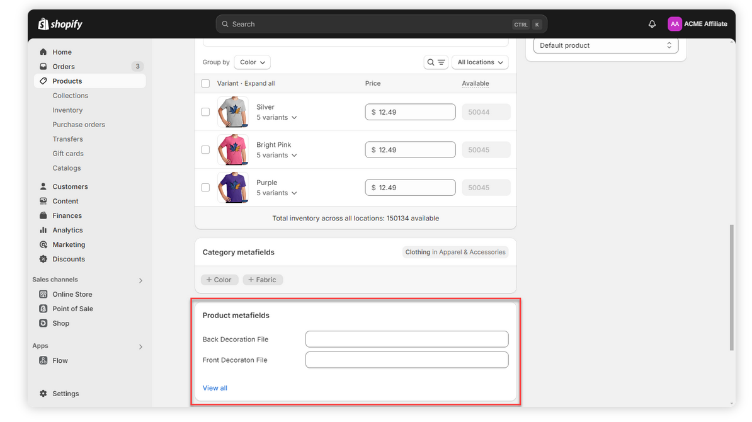The width and height of the screenshot is (752, 422).
Task: Open the Home icon in sidebar
Action: [43, 52]
